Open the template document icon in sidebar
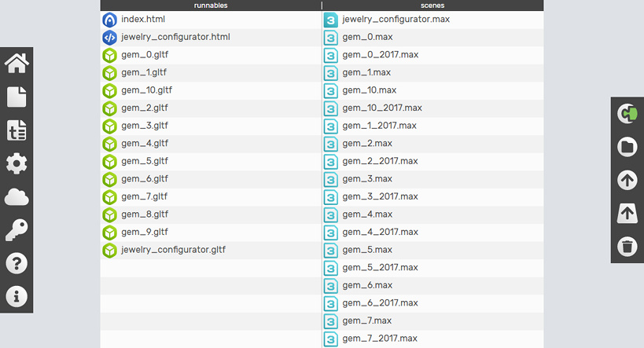Image resolution: width=644 pixels, height=348 pixels. click(x=17, y=130)
